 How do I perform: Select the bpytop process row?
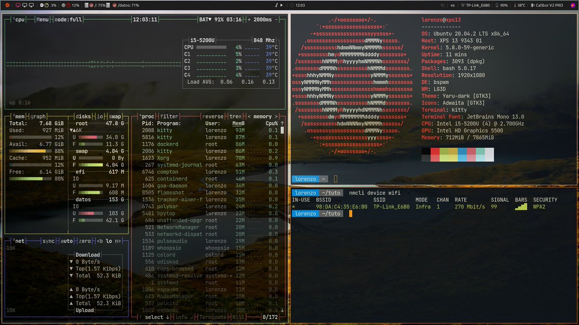point(210,213)
